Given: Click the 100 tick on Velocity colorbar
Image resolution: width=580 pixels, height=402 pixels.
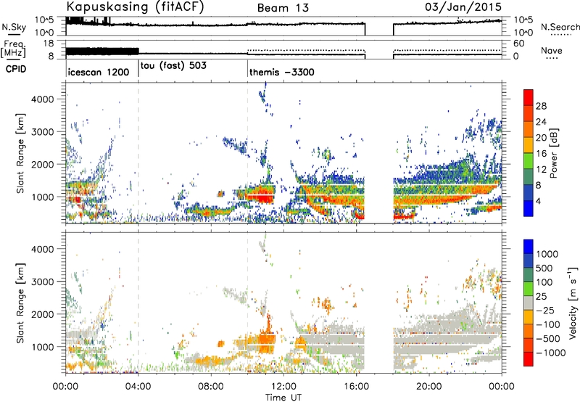Looking at the screenshot, I should coord(544,282).
